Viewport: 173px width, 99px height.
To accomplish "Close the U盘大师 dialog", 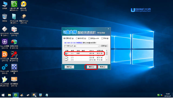I will click(108, 29).
